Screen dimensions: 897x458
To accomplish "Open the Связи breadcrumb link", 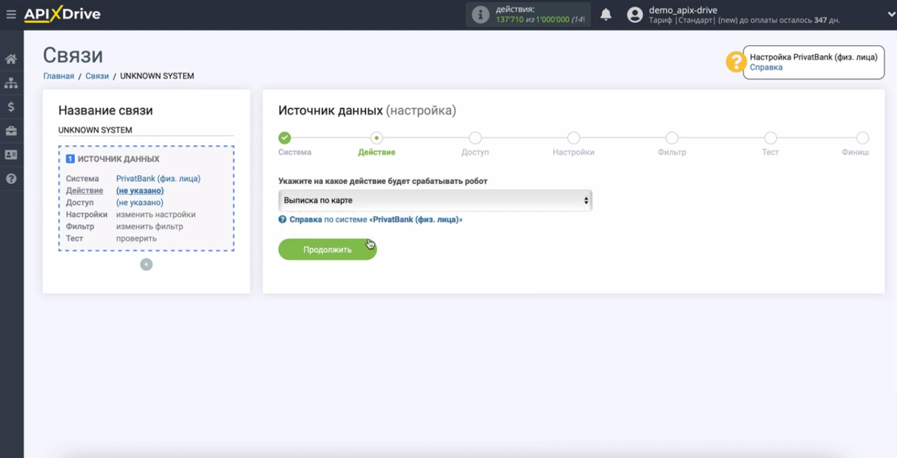I will (x=97, y=76).
